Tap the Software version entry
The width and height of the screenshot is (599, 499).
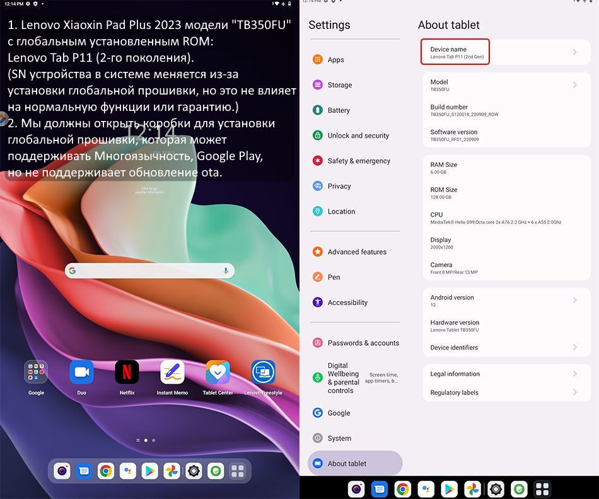[506, 135]
